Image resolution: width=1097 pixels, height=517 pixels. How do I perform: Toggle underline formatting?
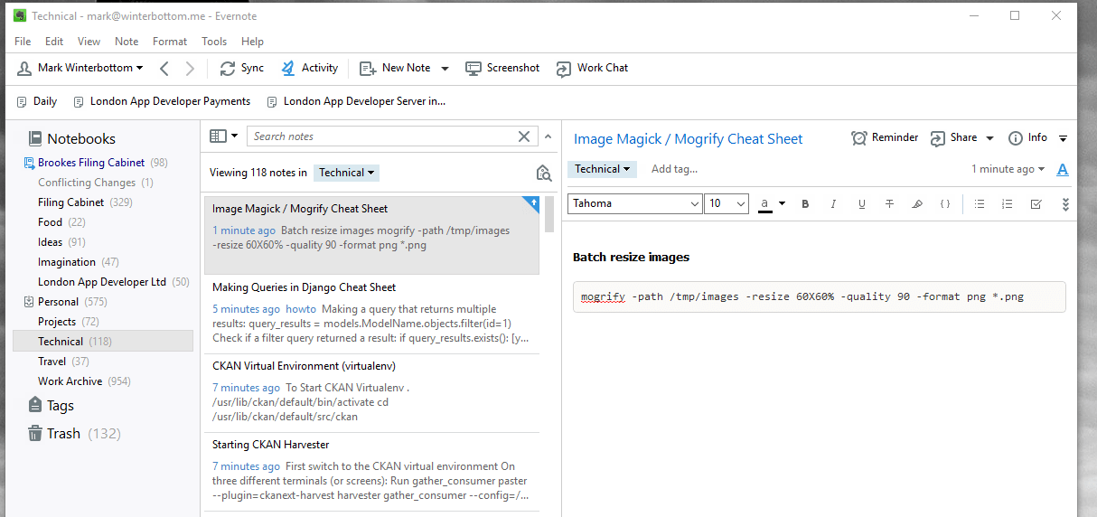pos(861,204)
